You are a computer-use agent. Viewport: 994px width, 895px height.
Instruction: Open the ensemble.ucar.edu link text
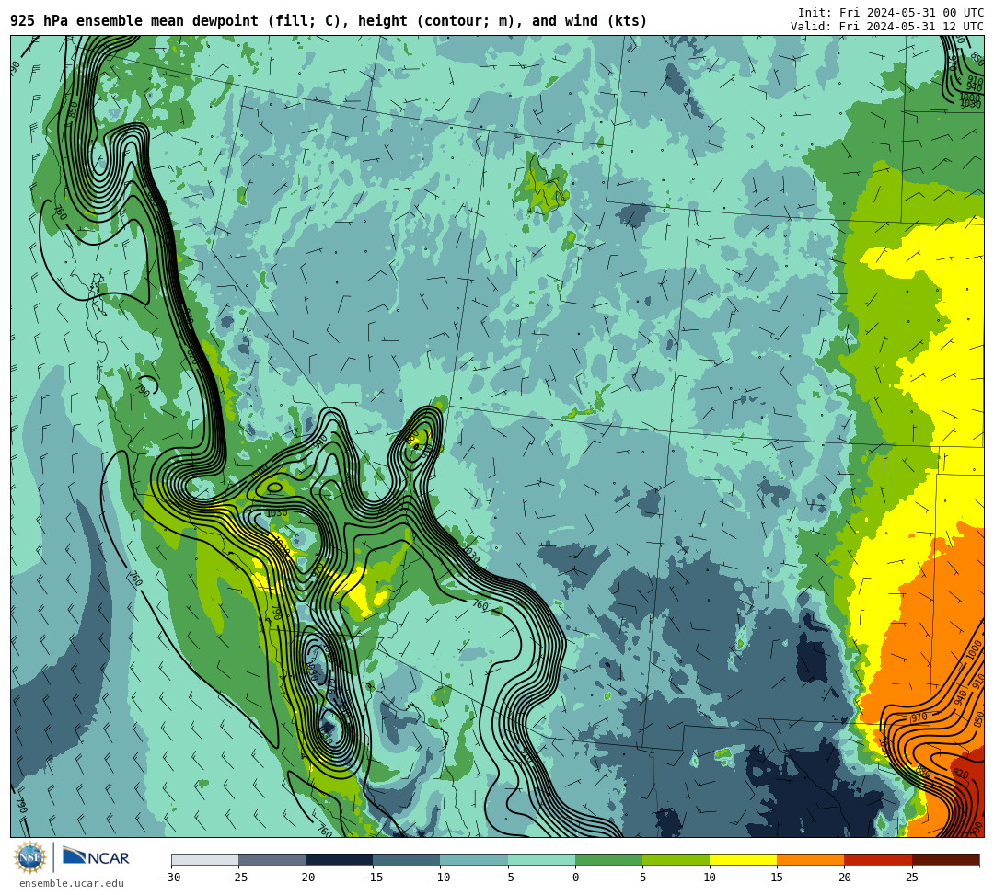71,883
